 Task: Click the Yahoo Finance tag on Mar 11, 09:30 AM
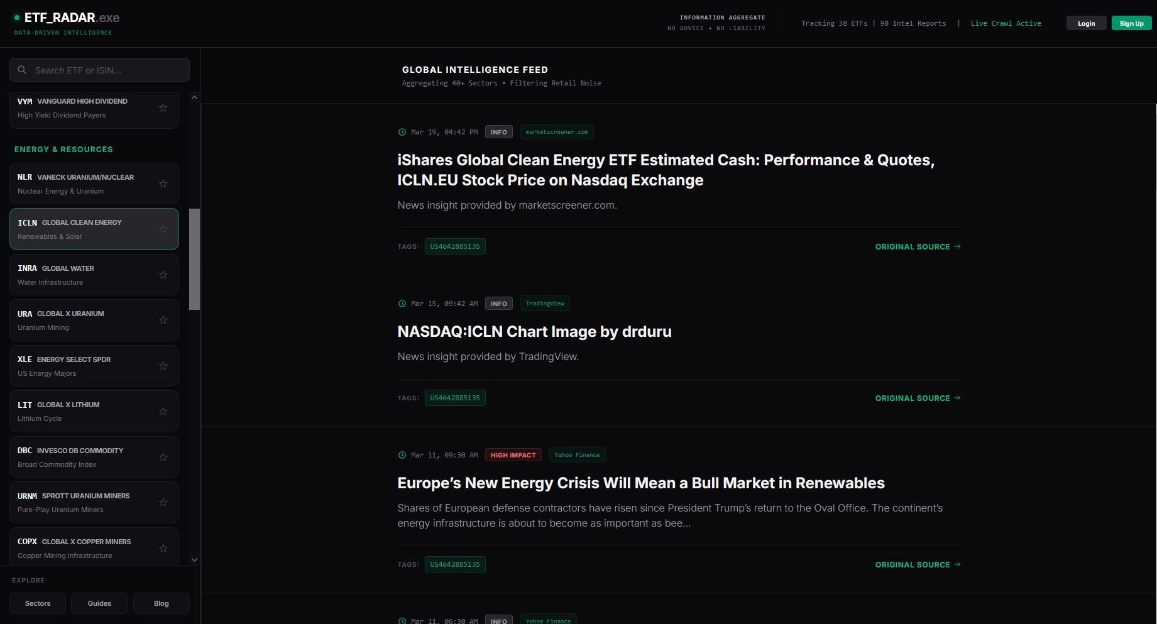point(577,455)
